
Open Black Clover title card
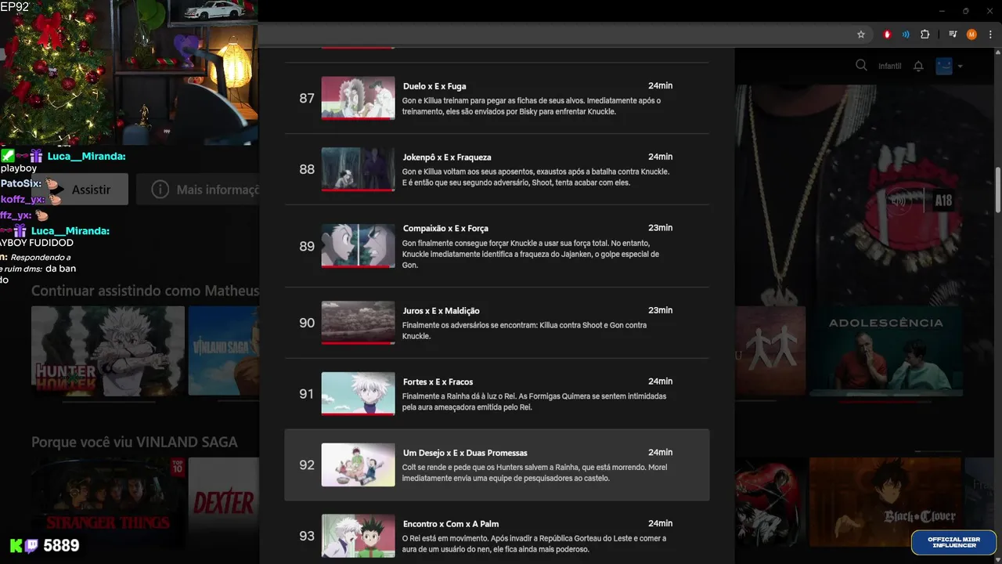[885, 502]
